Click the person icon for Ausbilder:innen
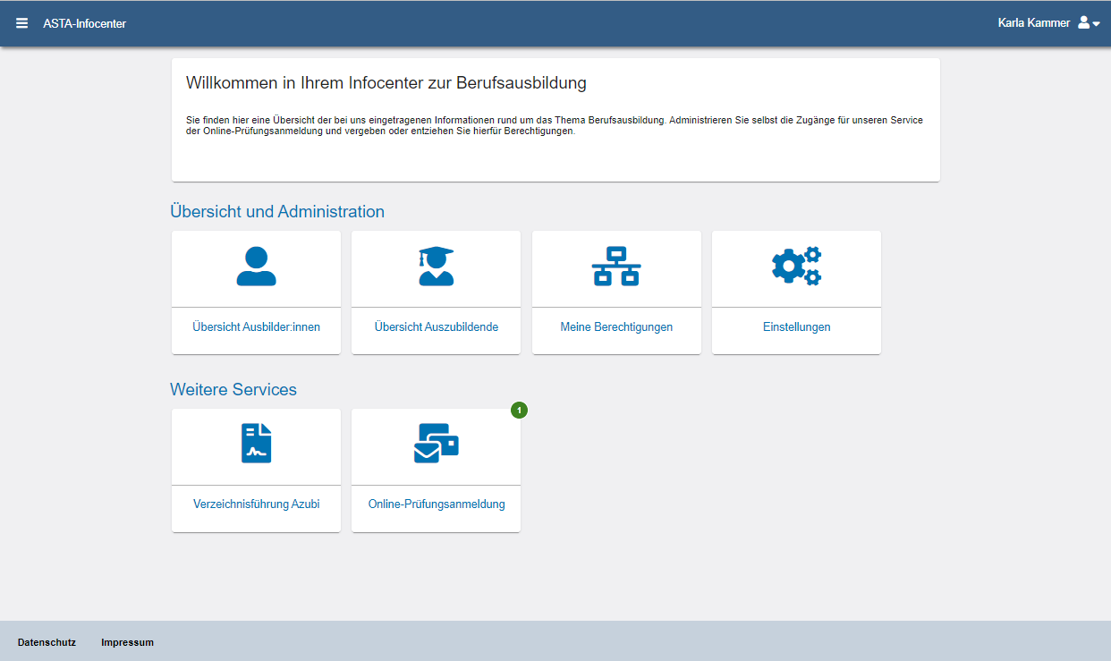The height and width of the screenshot is (661, 1111). pyautogui.click(x=256, y=267)
